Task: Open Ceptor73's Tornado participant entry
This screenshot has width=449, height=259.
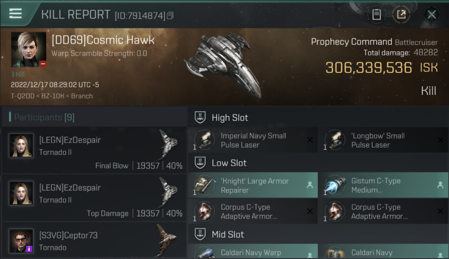Action: coord(94,241)
